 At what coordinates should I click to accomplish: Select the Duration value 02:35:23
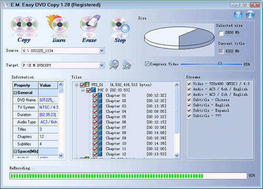[x=48, y=115]
